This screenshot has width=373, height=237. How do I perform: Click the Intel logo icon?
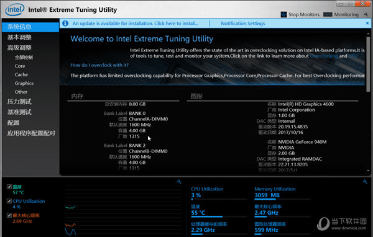15,10
